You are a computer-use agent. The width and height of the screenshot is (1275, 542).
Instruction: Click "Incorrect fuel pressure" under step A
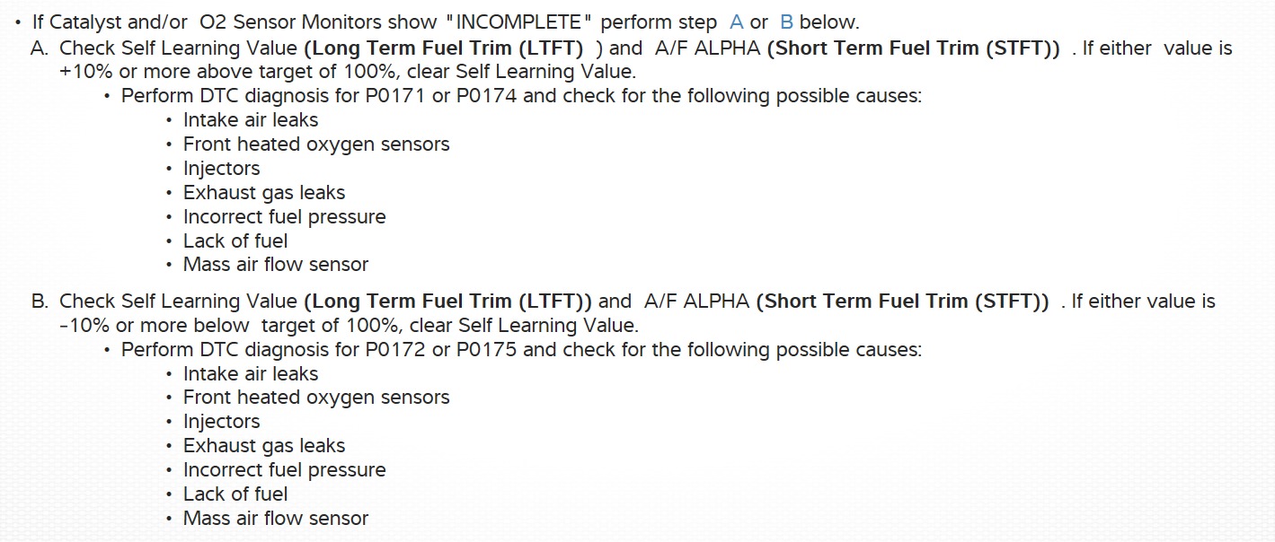[x=284, y=217]
